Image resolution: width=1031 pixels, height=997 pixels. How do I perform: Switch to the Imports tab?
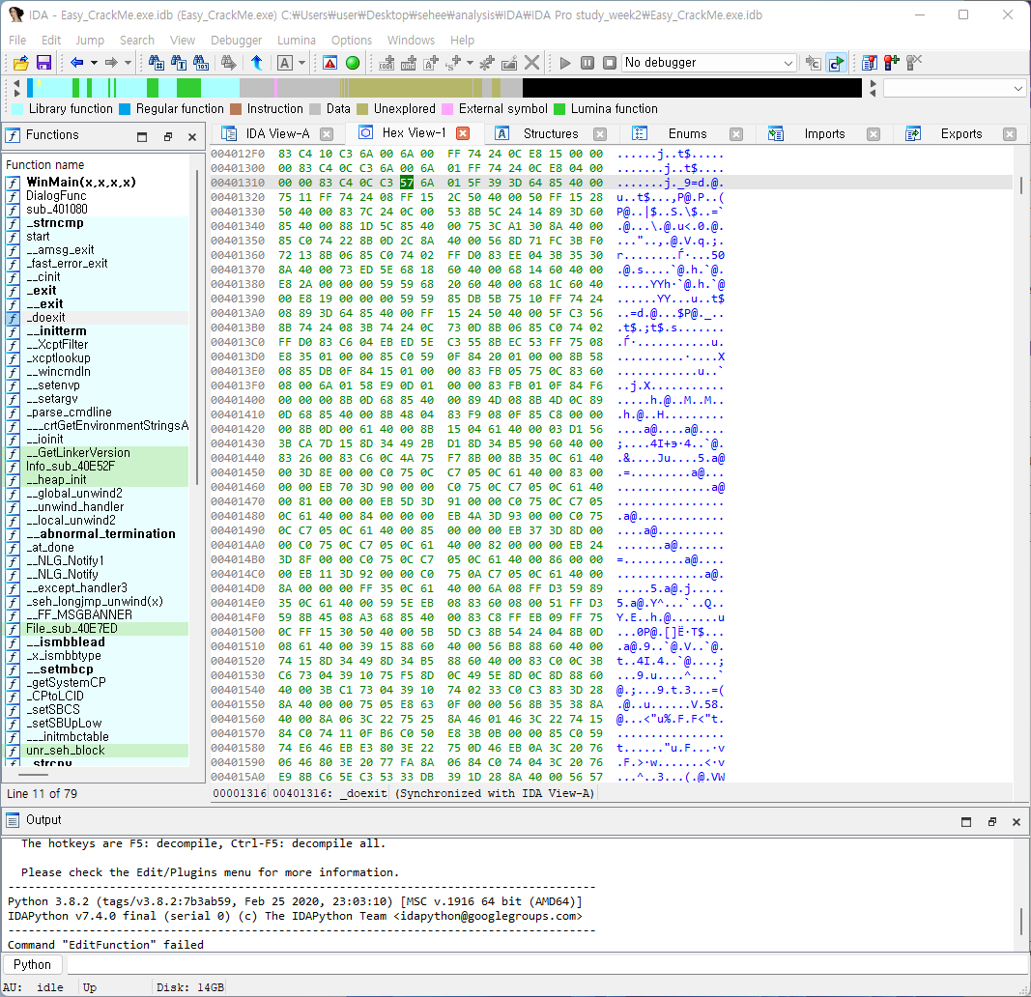coord(824,134)
